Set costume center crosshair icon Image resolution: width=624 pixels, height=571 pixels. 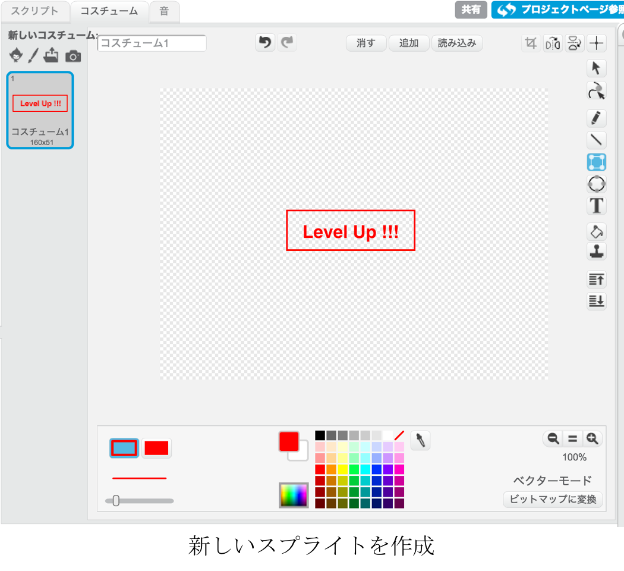pyautogui.click(x=596, y=43)
